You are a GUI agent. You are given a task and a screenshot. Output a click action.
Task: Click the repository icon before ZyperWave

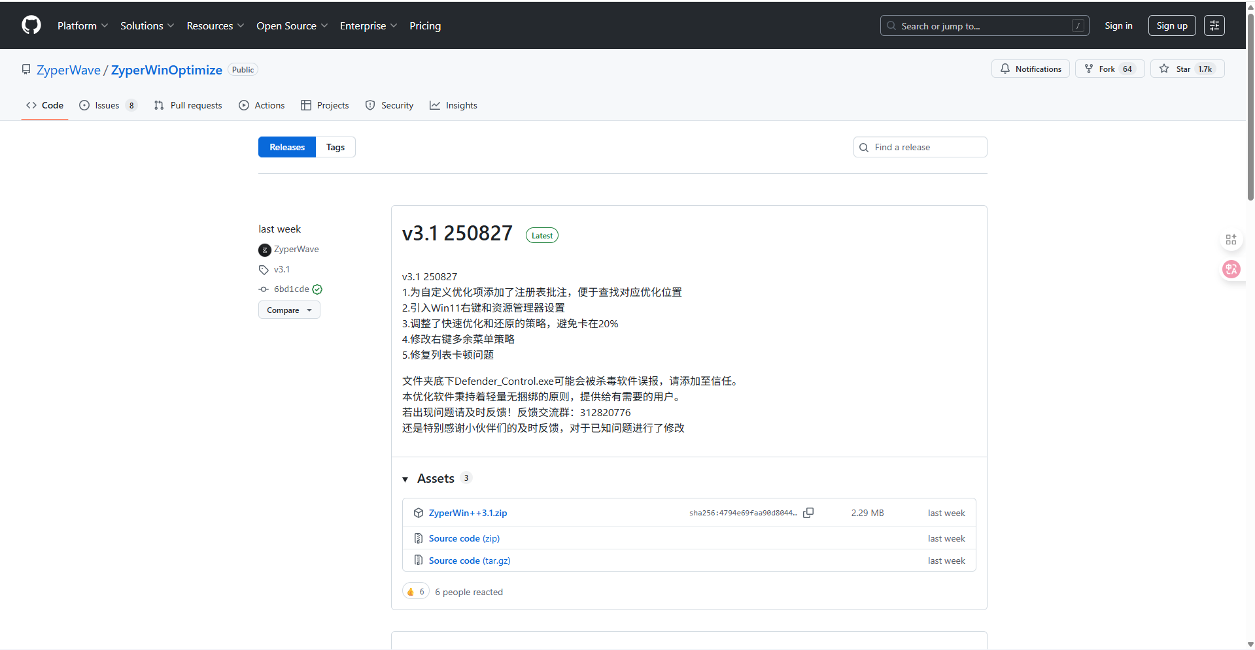(x=26, y=69)
